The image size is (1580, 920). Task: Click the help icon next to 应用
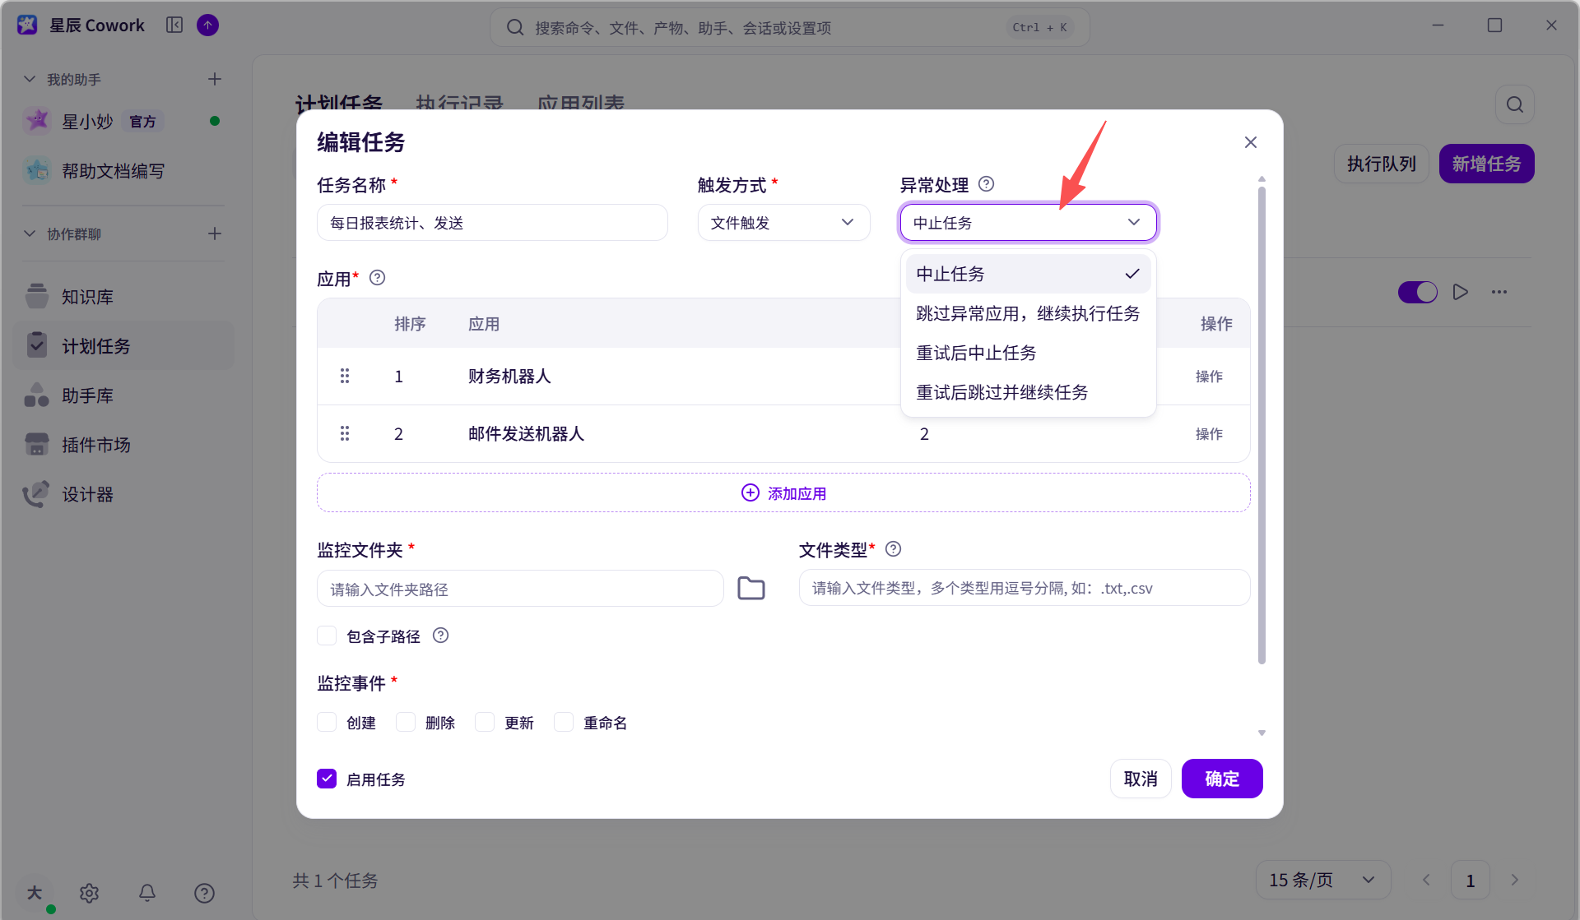(377, 278)
